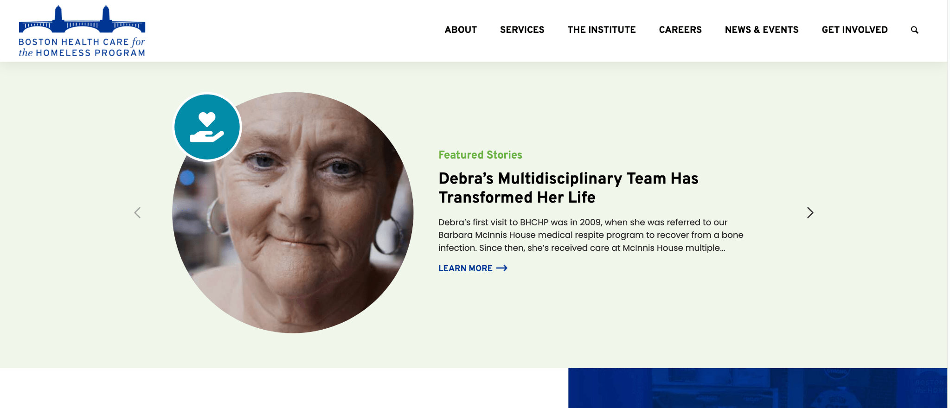
Task: Click the Featured Stories green label
Action: [480, 155]
